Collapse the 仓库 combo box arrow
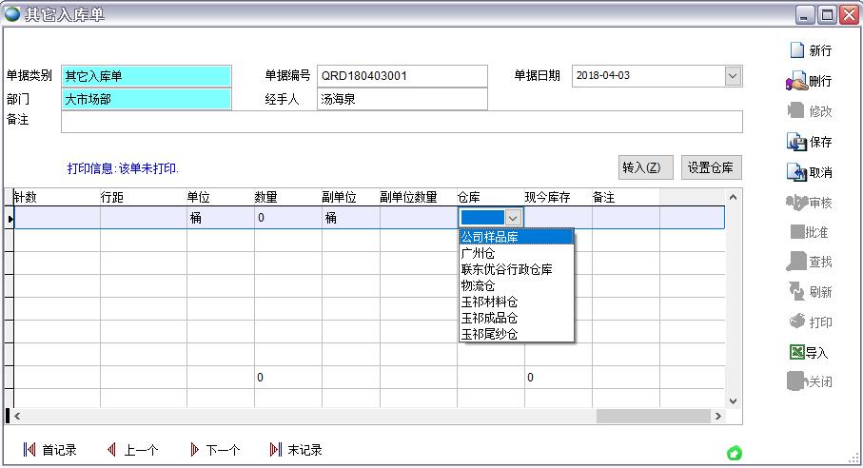This screenshot has width=863, height=468. point(513,218)
